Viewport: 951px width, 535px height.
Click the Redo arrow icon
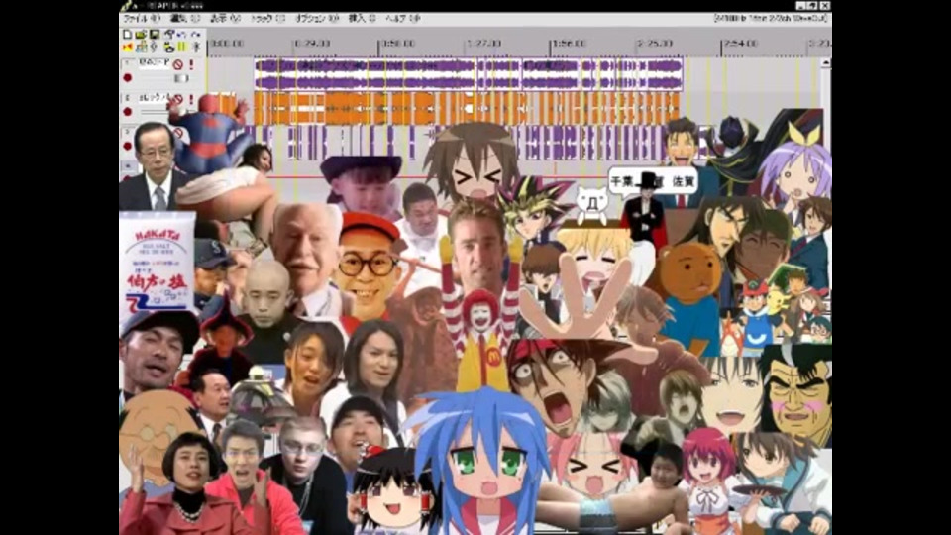coord(196,35)
